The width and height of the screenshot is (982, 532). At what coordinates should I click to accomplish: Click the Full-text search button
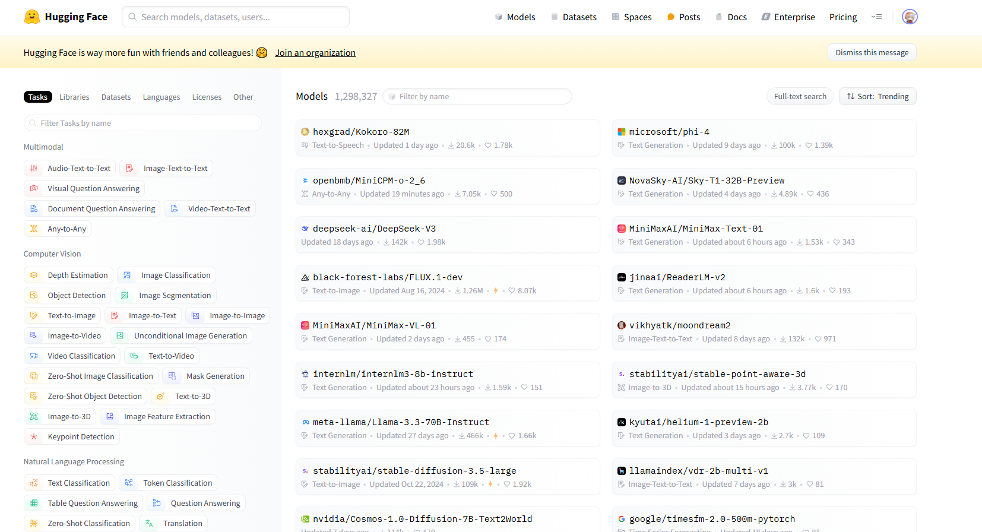click(800, 97)
